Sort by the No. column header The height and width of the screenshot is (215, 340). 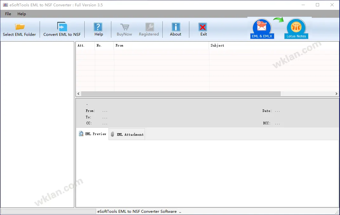(x=104, y=46)
